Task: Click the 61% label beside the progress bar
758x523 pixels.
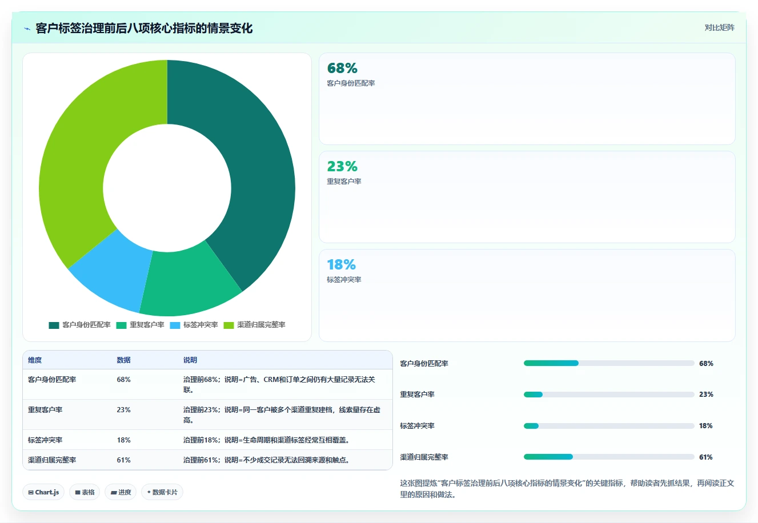Action: coord(706,457)
